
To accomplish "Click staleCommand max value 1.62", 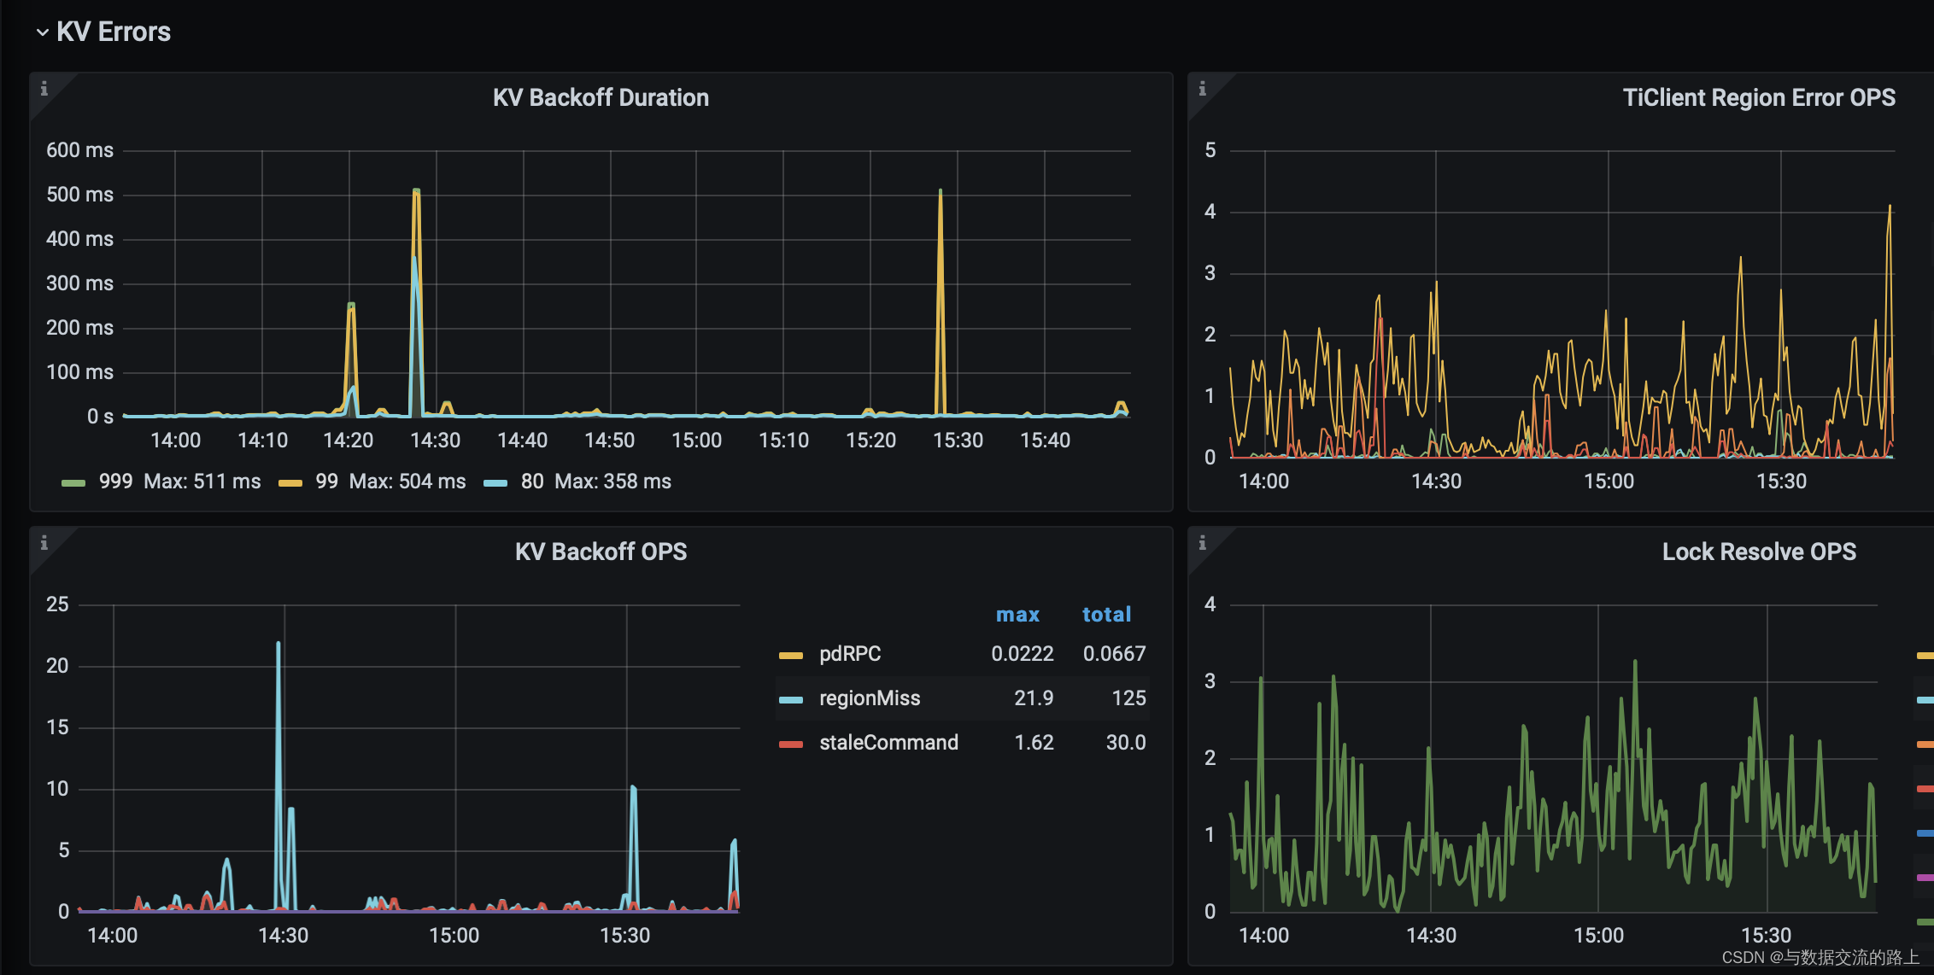I will click(x=1034, y=743).
